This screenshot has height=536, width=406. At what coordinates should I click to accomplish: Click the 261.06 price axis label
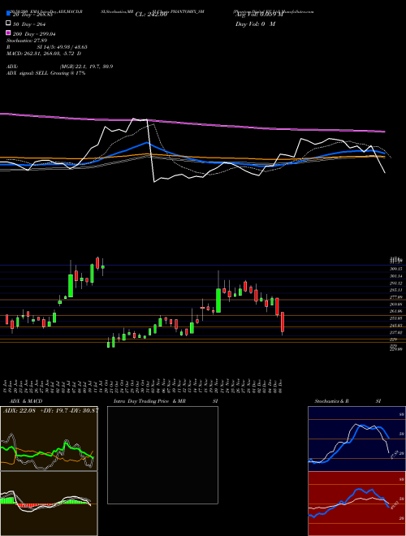[396, 311]
